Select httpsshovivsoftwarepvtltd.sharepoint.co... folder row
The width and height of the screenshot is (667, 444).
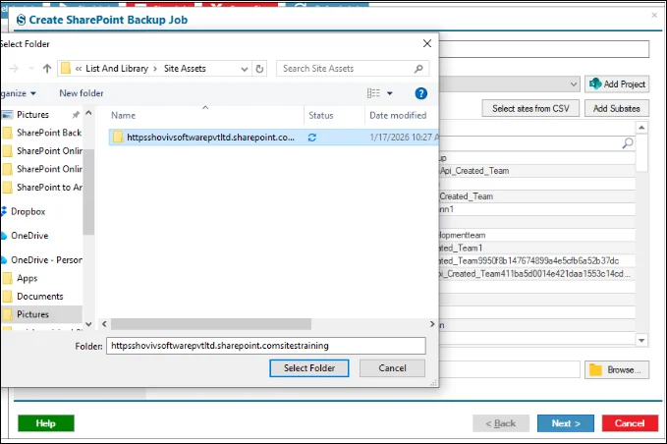pyautogui.click(x=273, y=138)
